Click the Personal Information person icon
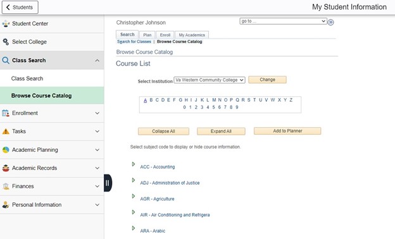 point(6,205)
